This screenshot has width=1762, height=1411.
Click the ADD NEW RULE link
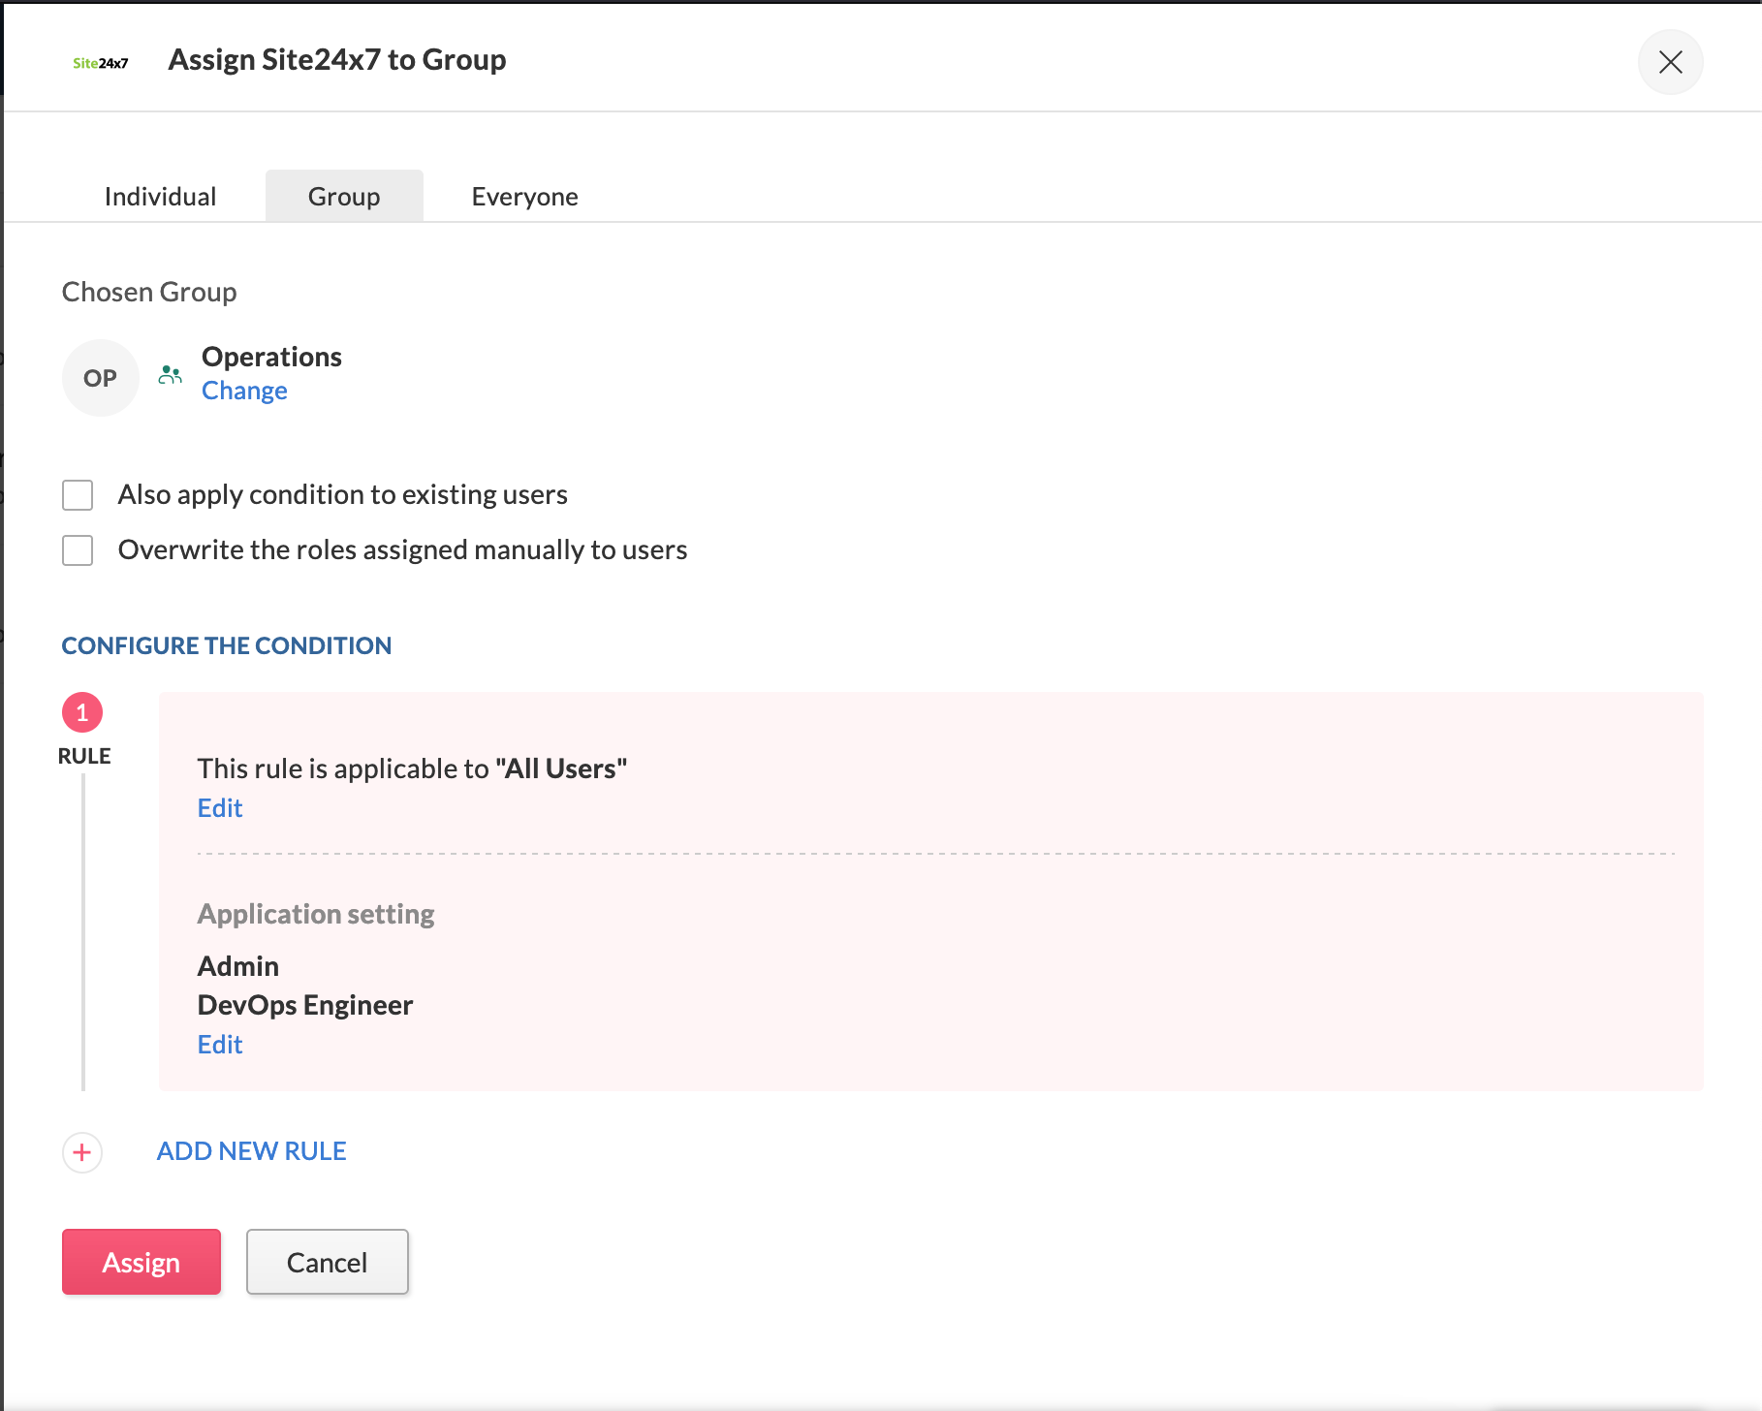pos(252,1151)
